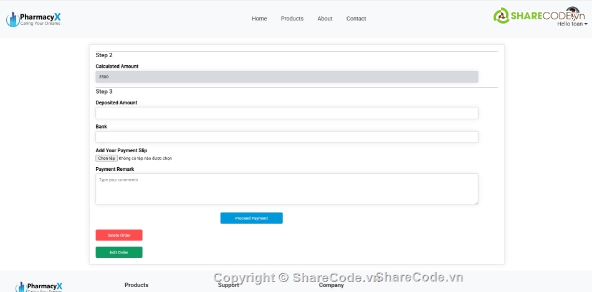592x292 pixels.
Task: Focus the Deposited Amount input field
Action: point(287,113)
